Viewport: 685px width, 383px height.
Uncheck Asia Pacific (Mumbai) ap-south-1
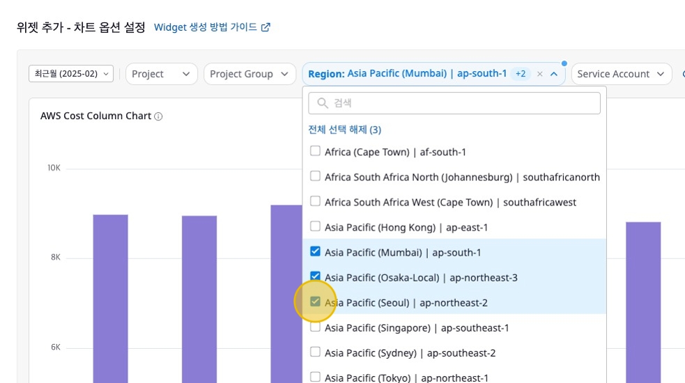coord(316,251)
